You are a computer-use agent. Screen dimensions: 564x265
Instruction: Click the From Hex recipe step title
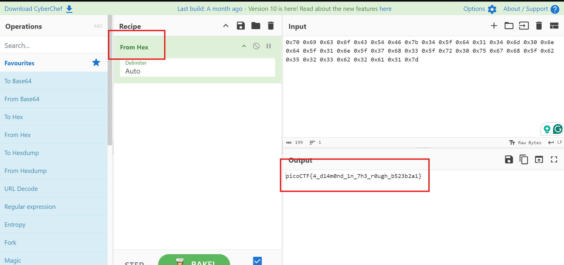pos(134,47)
